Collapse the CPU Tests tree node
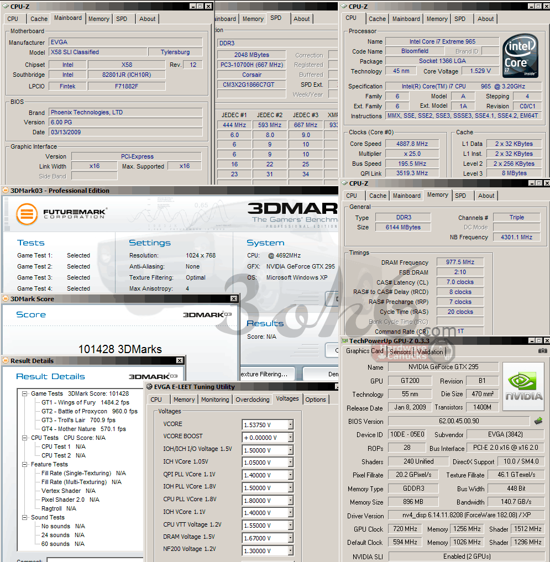550x562 pixels. (x=25, y=438)
